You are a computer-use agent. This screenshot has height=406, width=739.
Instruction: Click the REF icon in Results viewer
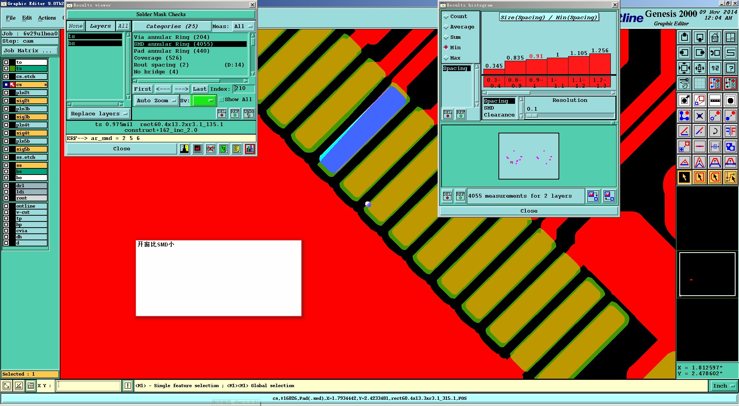click(235, 113)
